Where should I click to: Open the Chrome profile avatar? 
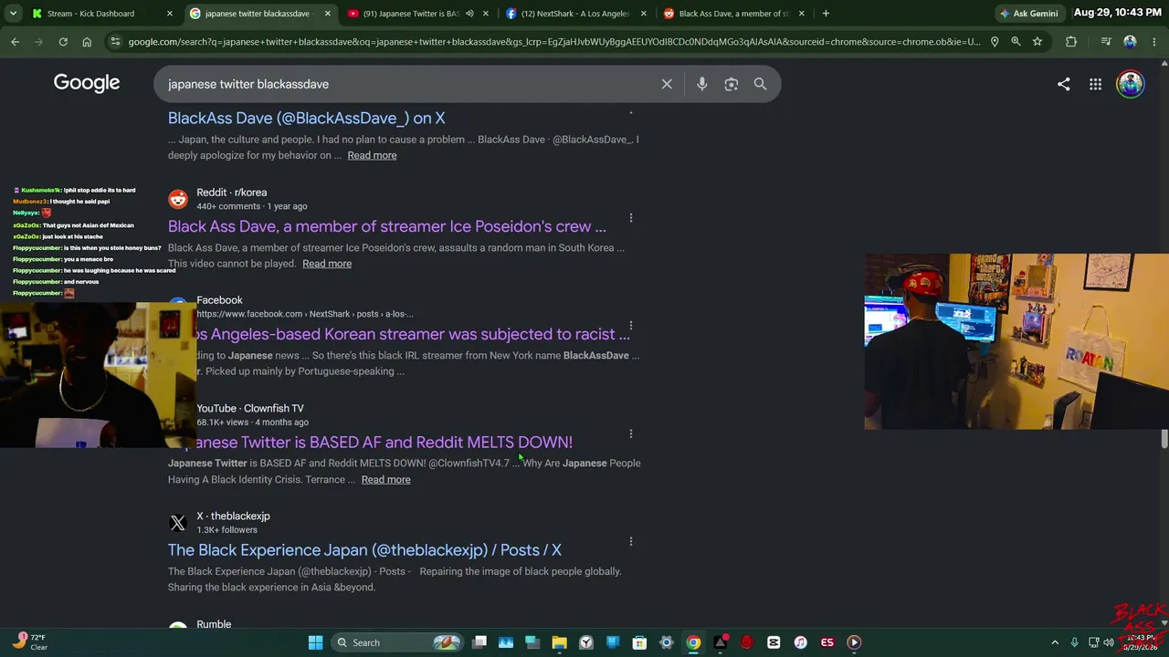point(1130,41)
